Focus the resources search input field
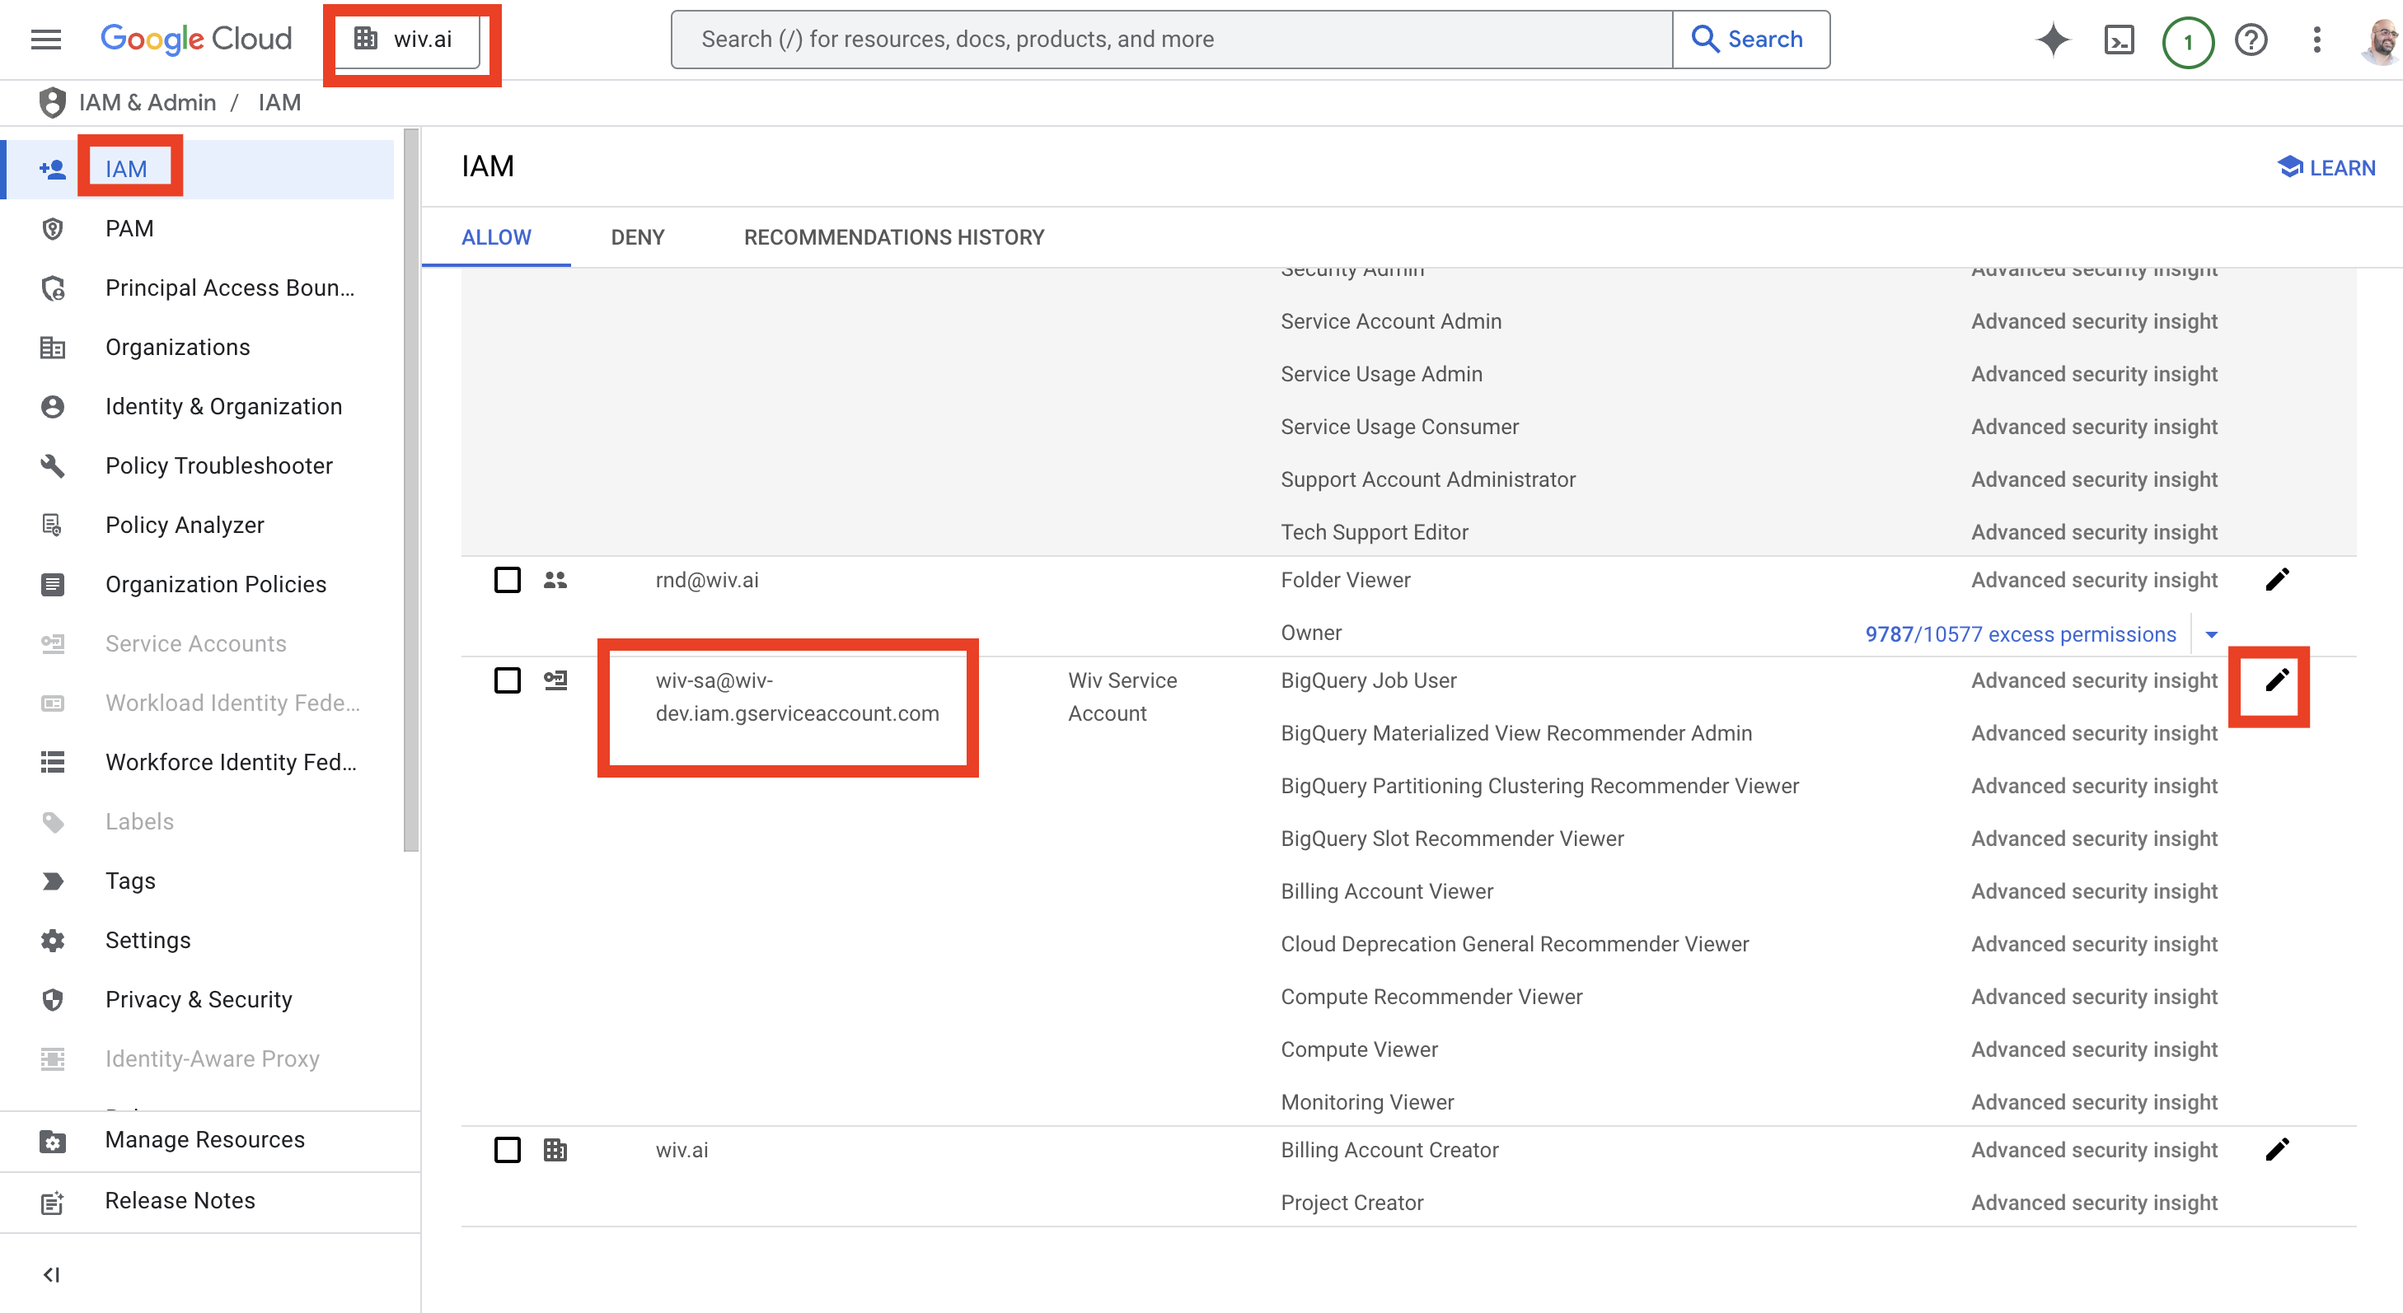This screenshot has height=1313, width=2403. [x=1171, y=40]
